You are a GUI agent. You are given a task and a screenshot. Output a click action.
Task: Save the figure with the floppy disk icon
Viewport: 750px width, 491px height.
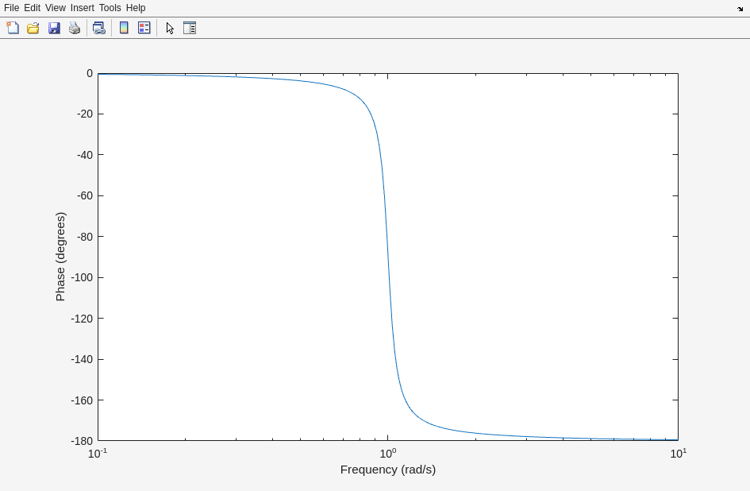[x=54, y=28]
